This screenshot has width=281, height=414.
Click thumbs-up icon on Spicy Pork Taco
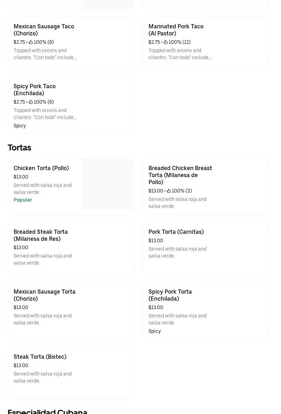pos(31,102)
